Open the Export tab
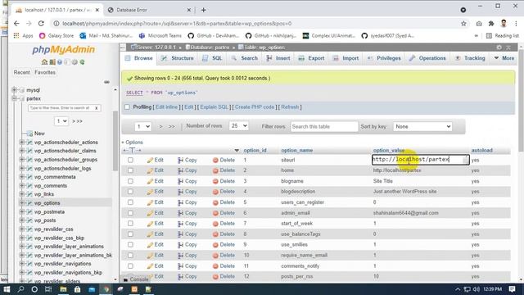The image size is (524, 295). click(x=311, y=58)
